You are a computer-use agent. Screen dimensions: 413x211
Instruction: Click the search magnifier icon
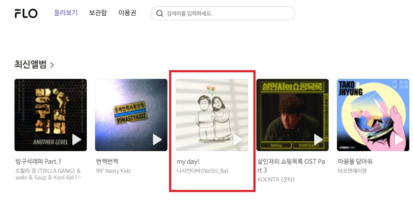(x=160, y=13)
